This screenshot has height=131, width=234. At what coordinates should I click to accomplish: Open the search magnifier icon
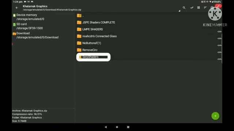pyautogui.click(x=184, y=8)
